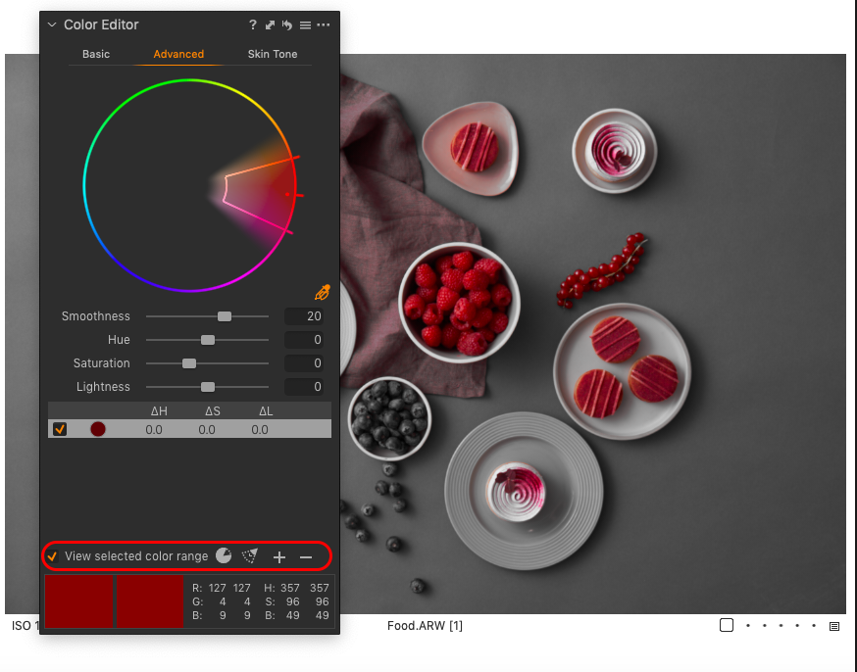Disable View selected color range checkbox

click(53, 556)
